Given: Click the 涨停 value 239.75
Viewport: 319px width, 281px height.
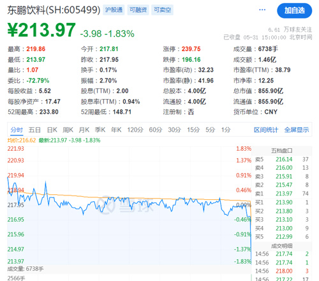Looking at the screenshot, I should [x=191, y=49].
